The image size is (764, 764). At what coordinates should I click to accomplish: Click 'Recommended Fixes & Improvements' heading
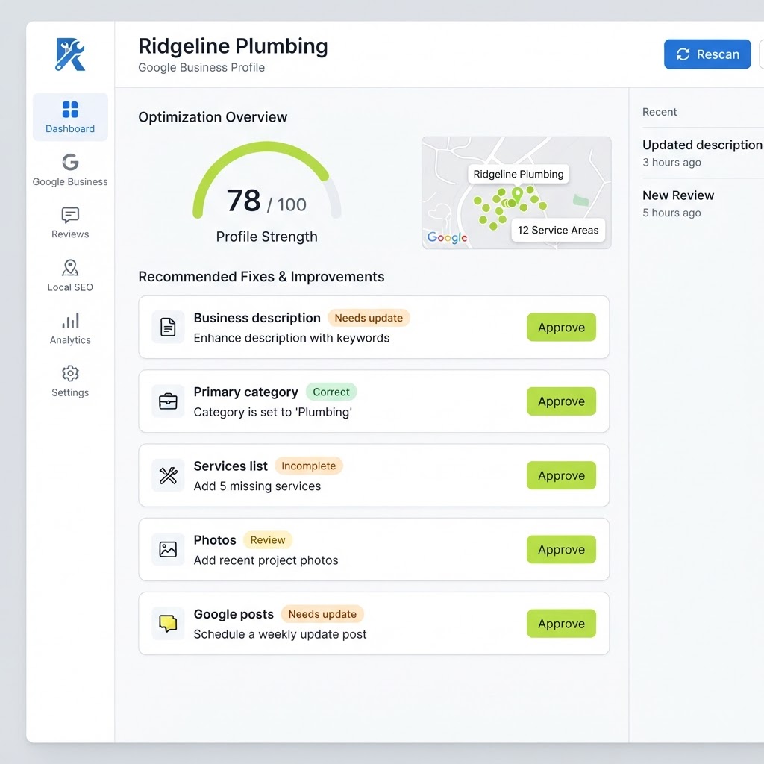pos(261,276)
